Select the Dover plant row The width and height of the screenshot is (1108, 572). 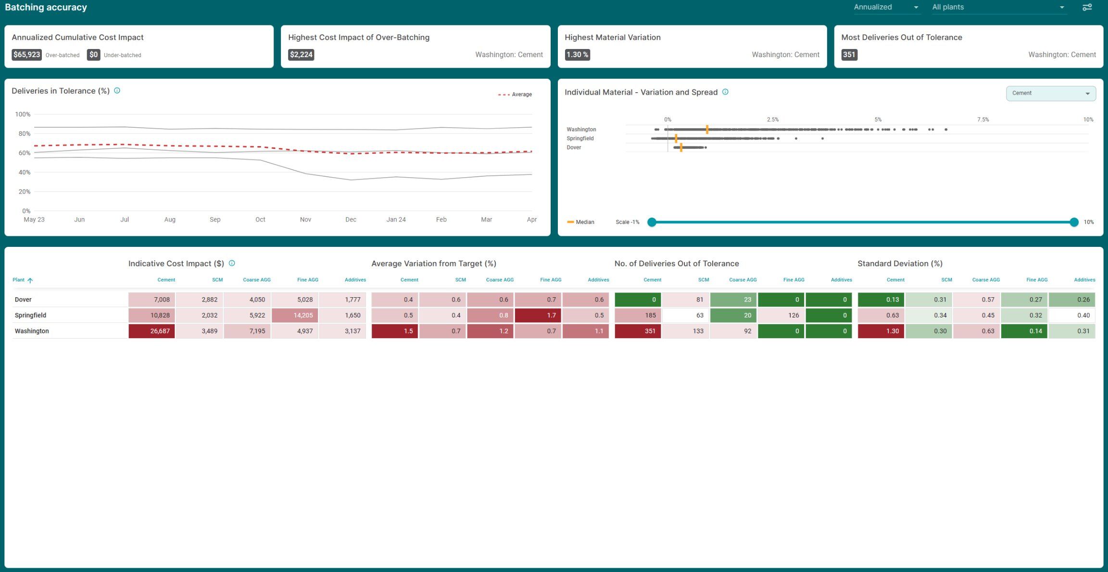[23, 299]
